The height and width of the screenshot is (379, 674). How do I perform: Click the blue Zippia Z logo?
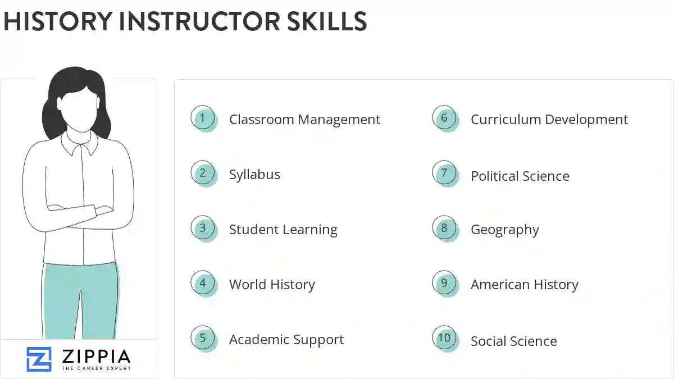coord(39,359)
